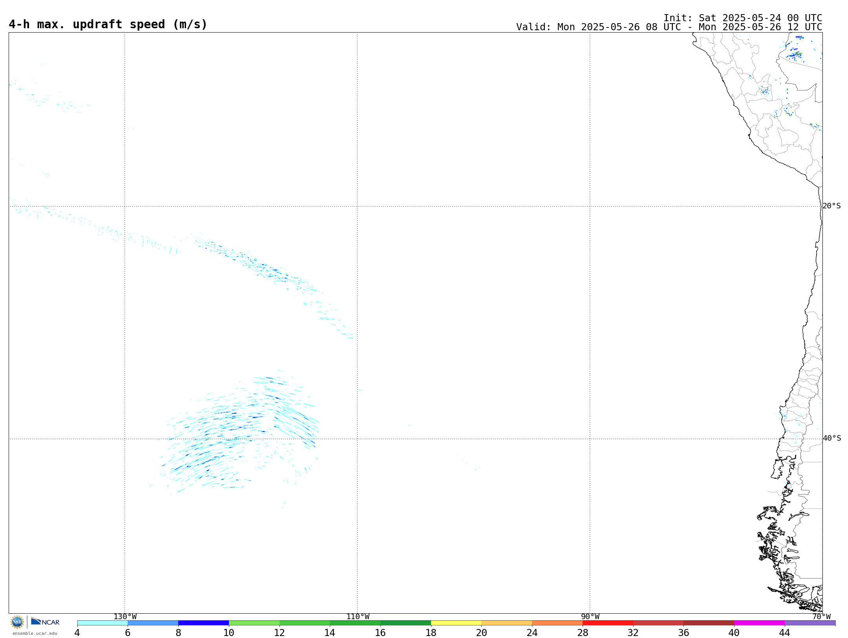Click the colorbar tick label 40
848x638 pixels.
(x=734, y=633)
